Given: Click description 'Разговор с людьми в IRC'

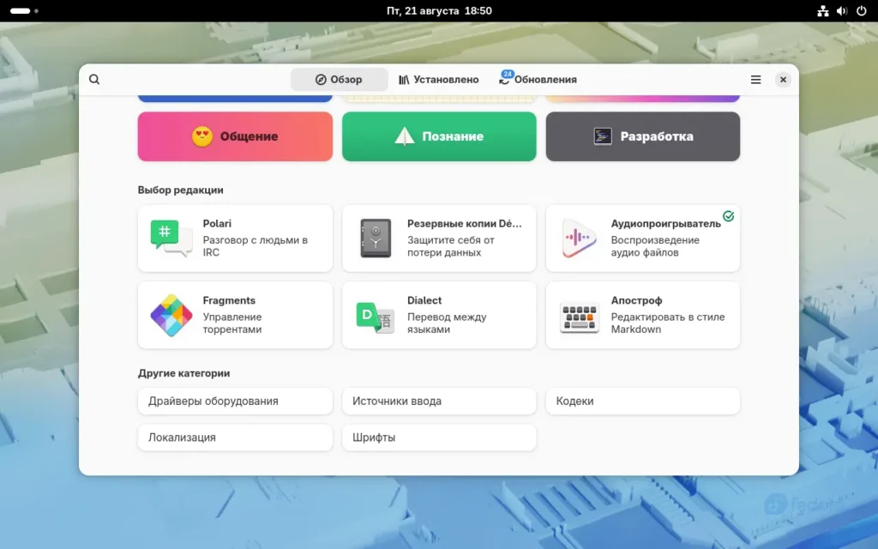Looking at the screenshot, I should (256, 246).
